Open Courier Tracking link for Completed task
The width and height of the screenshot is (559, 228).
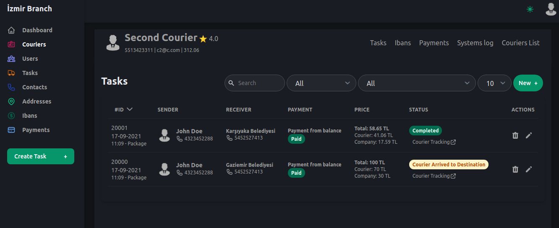pyautogui.click(x=434, y=142)
